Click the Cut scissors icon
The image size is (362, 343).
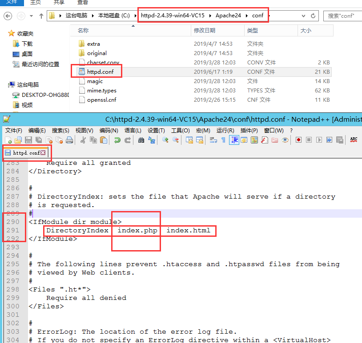[83, 140]
